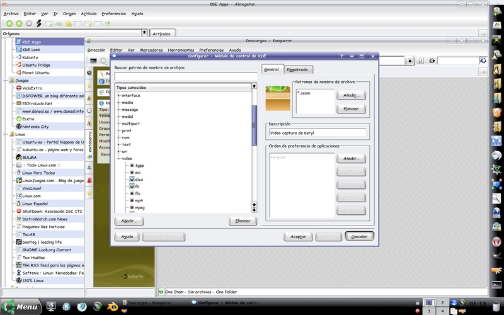Click Añadir next to file name patterns
This screenshot has width=504, height=315.
[x=351, y=95]
